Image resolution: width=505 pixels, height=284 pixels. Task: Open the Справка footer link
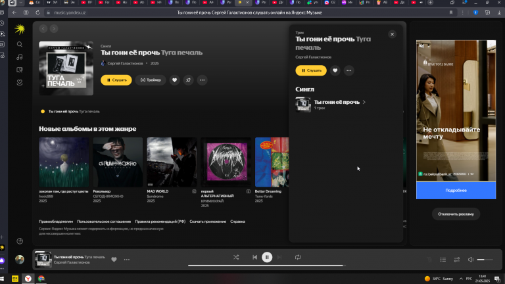point(237,222)
